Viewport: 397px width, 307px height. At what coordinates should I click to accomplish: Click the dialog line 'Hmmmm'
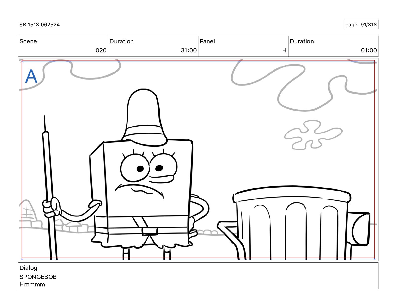(32, 284)
